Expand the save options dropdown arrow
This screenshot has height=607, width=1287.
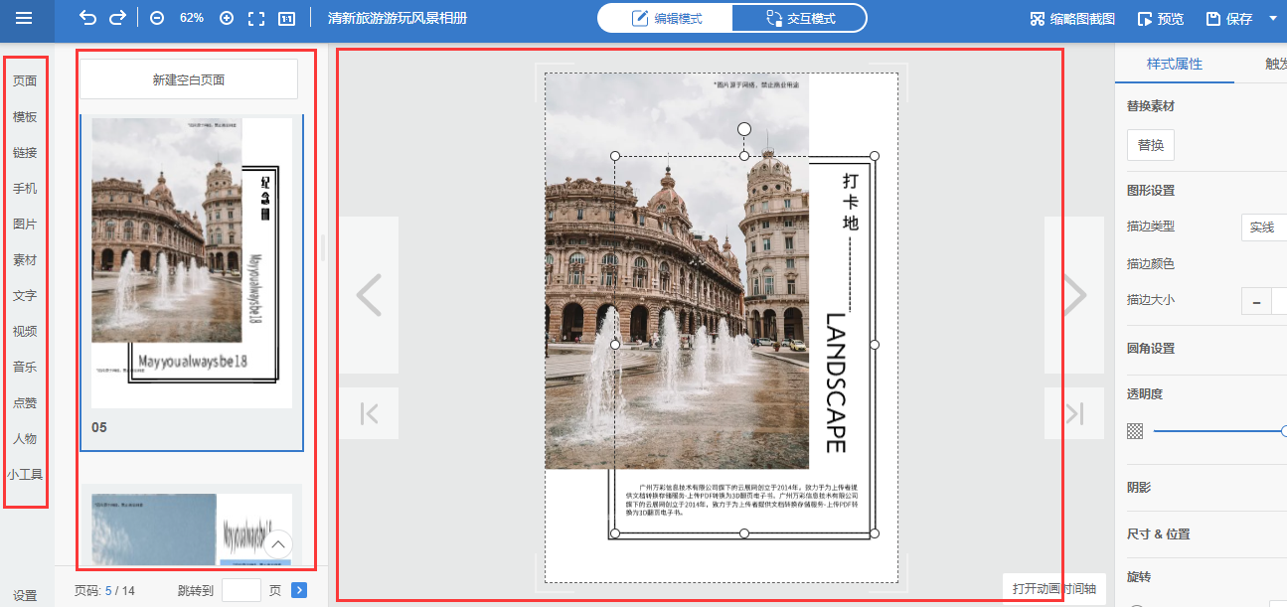point(1273,18)
